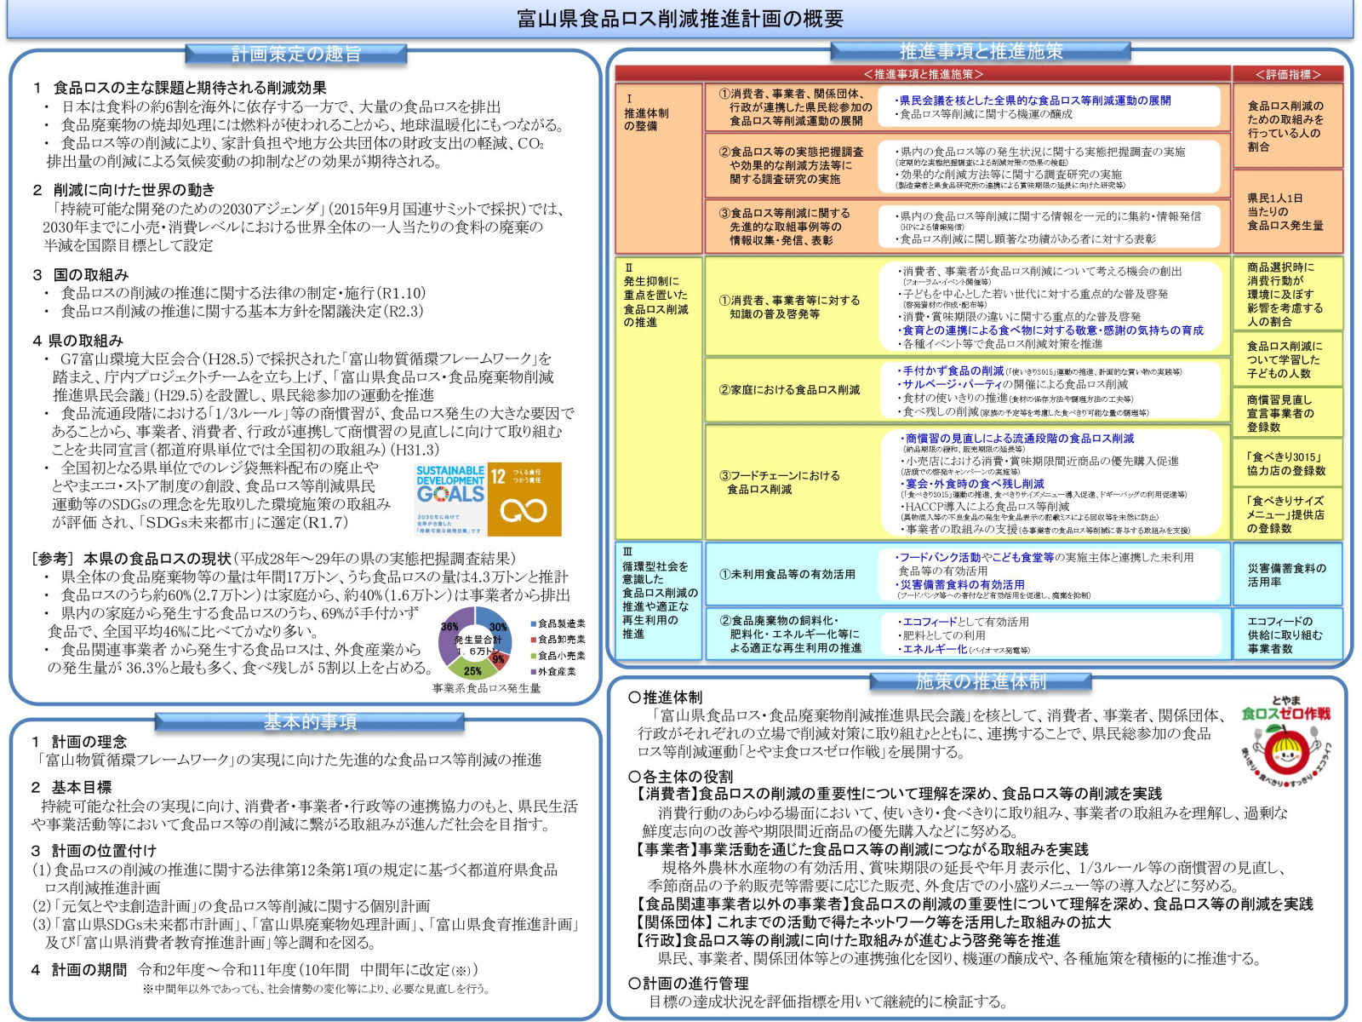Screen dimensions: 1362x1022
Task: Click the Ⅰ 推進体制の整備 cell
Action: 658,168
